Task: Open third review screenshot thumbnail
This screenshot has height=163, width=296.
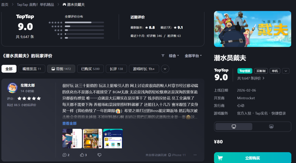Action: (x=113, y=138)
